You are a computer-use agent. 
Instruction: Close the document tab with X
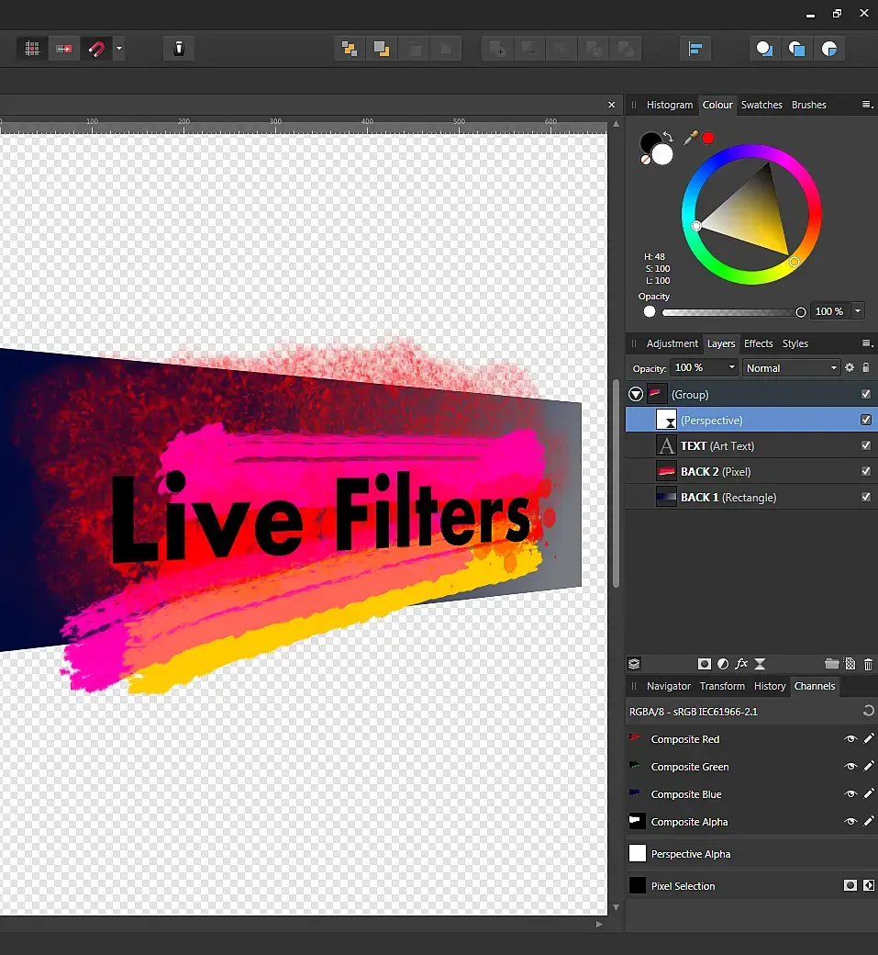coord(612,105)
